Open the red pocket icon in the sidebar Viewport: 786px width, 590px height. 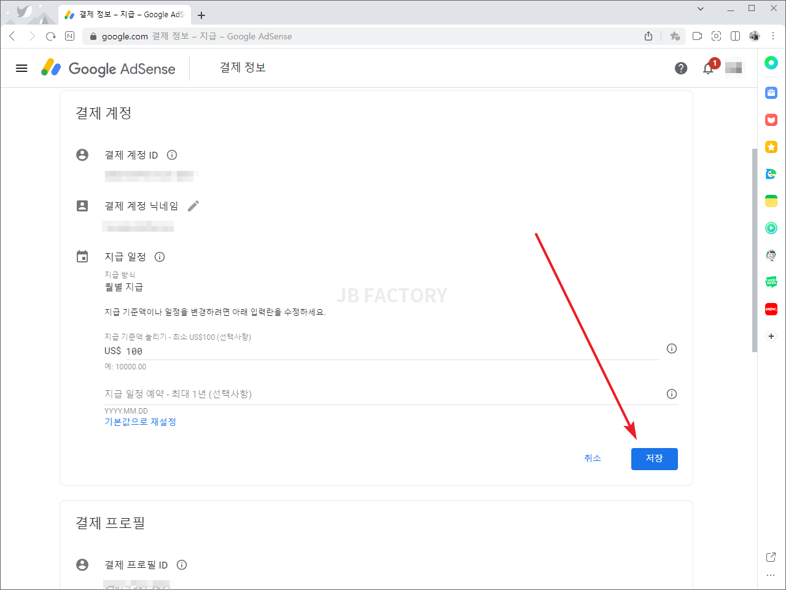point(771,120)
